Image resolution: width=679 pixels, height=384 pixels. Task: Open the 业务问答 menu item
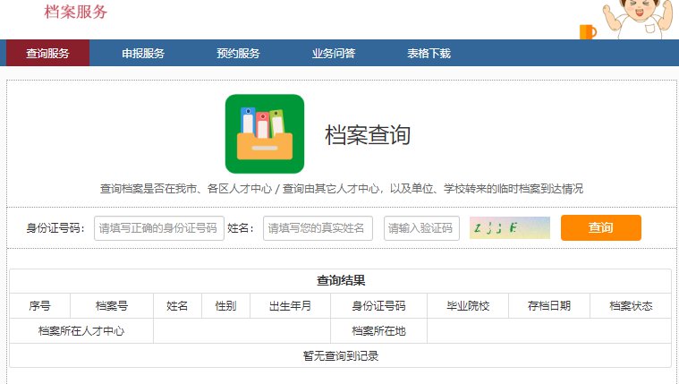point(334,54)
